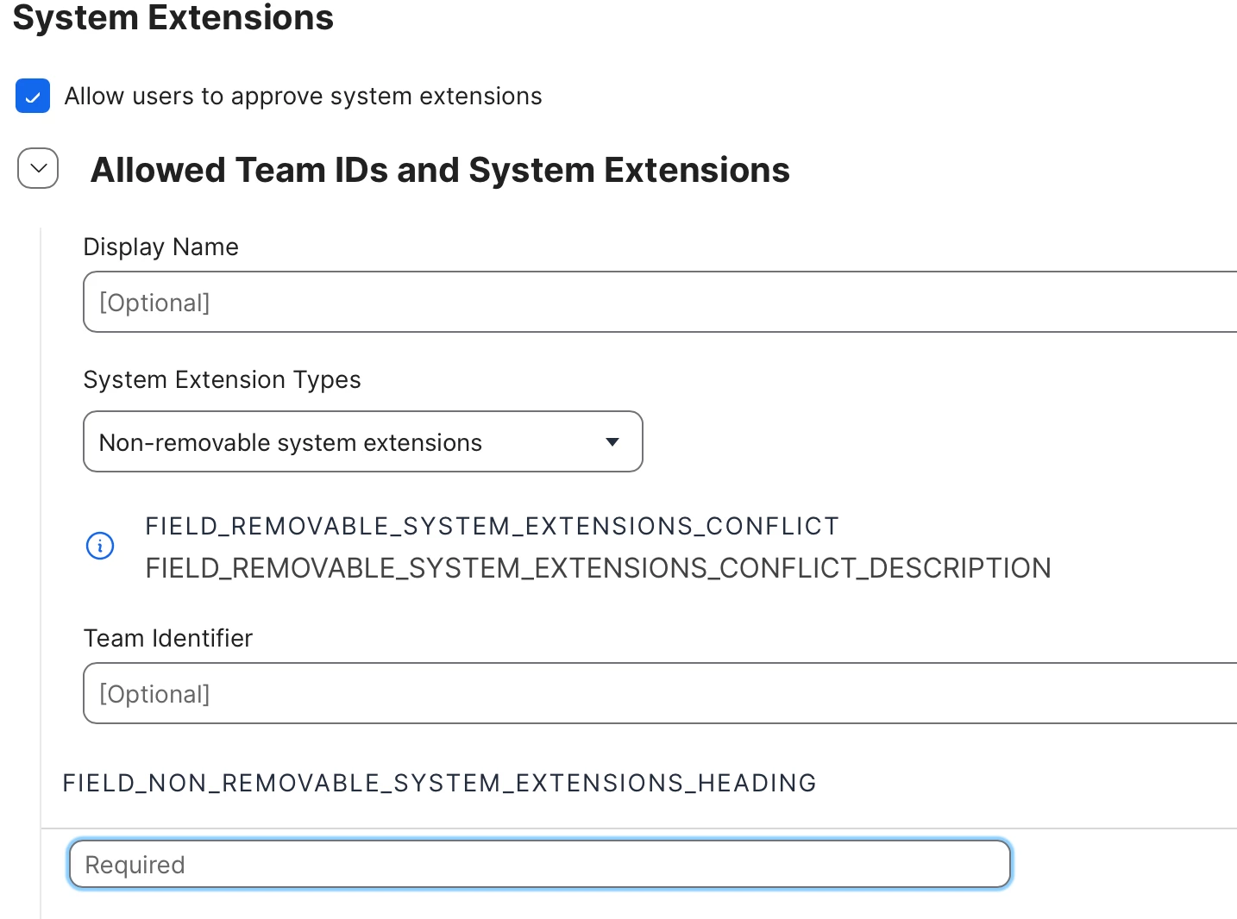Click FIELD_NON_REMOVABLE_SYSTEM_EXTENSIONS_HEADING text
Viewport: 1237px width, 919px height.
[x=440, y=783]
